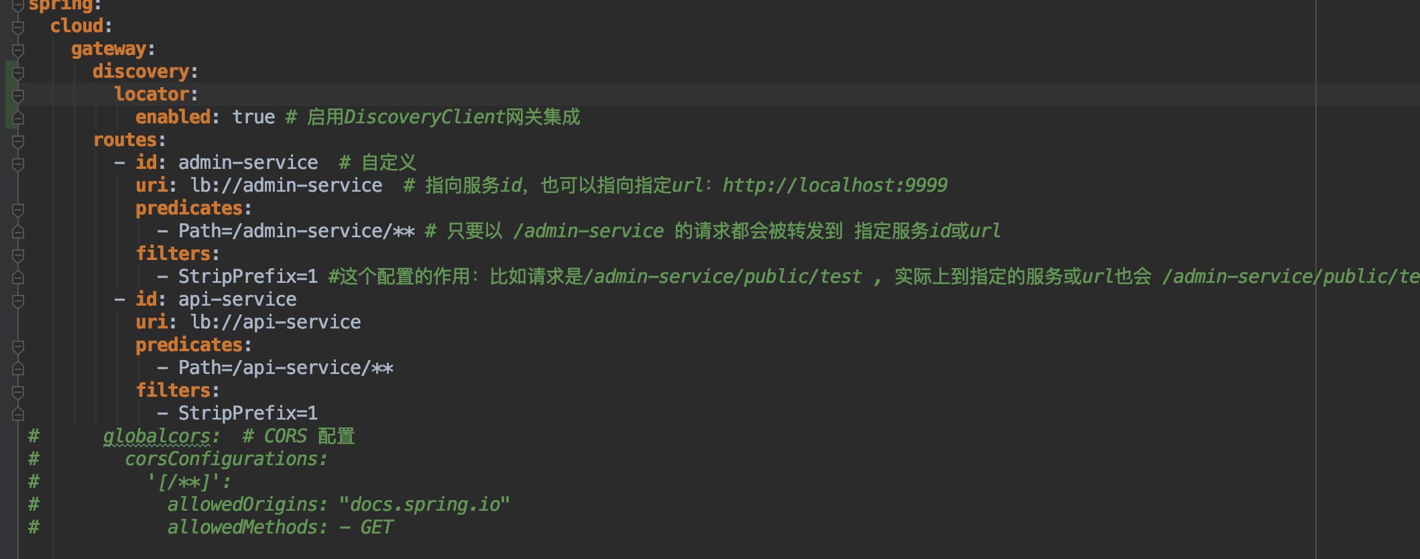Collapse first predicates block fold marker
The image size is (1420, 559).
pos(18,210)
